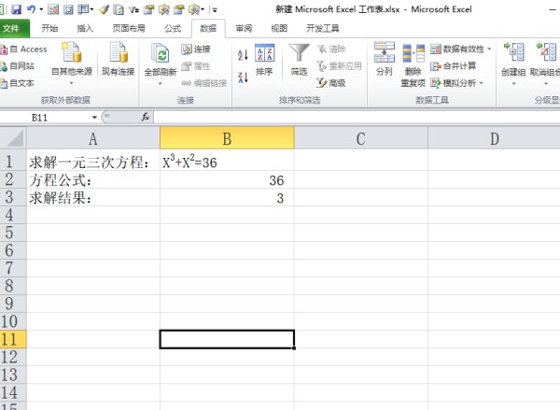Select row 11 header
The height and width of the screenshot is (410, 560).
tap(13, 339)
